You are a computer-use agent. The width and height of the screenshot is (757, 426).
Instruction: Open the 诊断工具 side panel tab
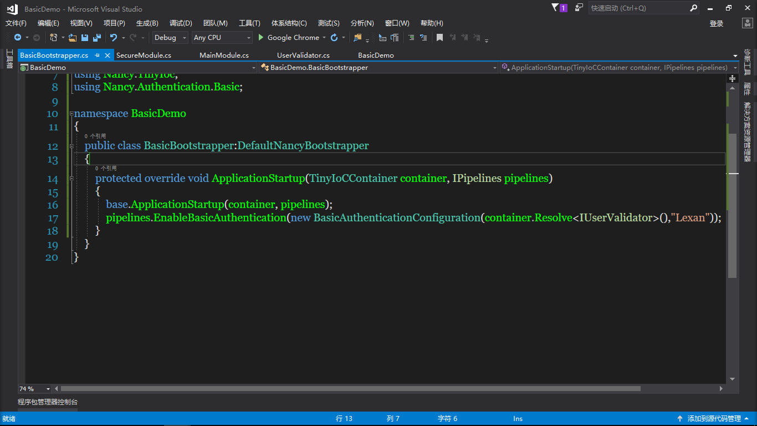[x=747, y=62]
